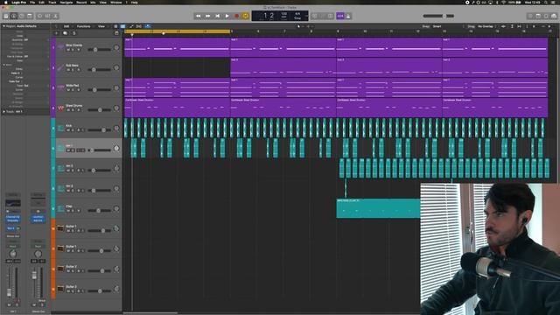Toggle the Inspector icon in control bar
This screenshot has width=560, height=315.
click(14, 16)
